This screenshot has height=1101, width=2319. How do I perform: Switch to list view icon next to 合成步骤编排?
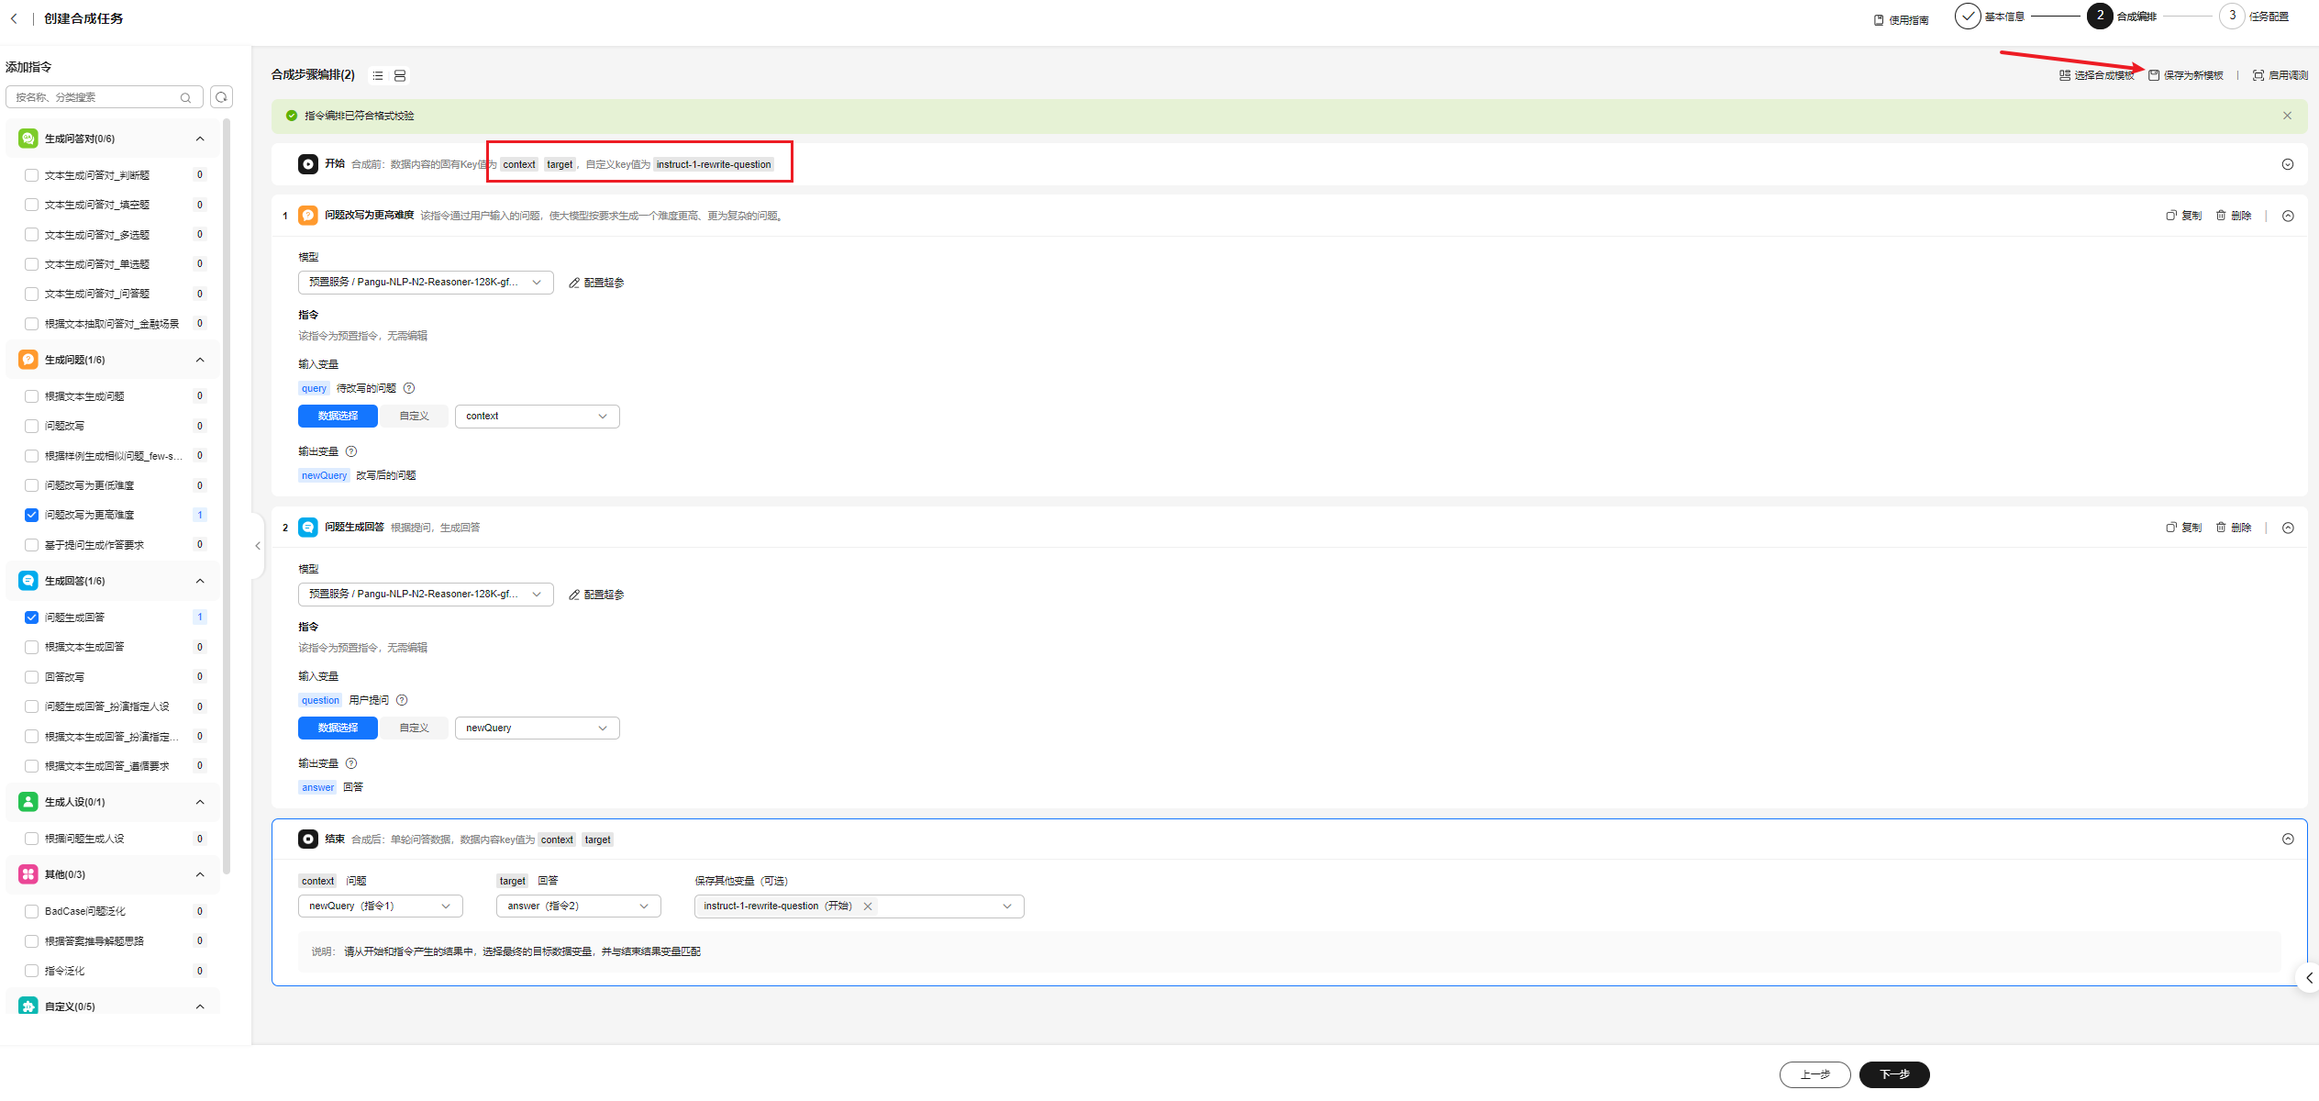point(378,75)
